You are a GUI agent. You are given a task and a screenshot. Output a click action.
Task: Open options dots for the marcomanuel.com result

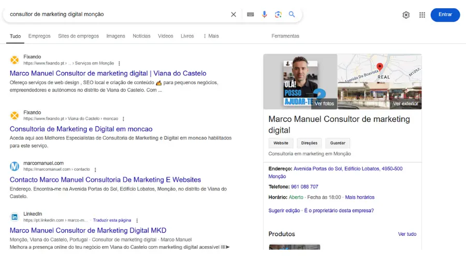(95, 170)
